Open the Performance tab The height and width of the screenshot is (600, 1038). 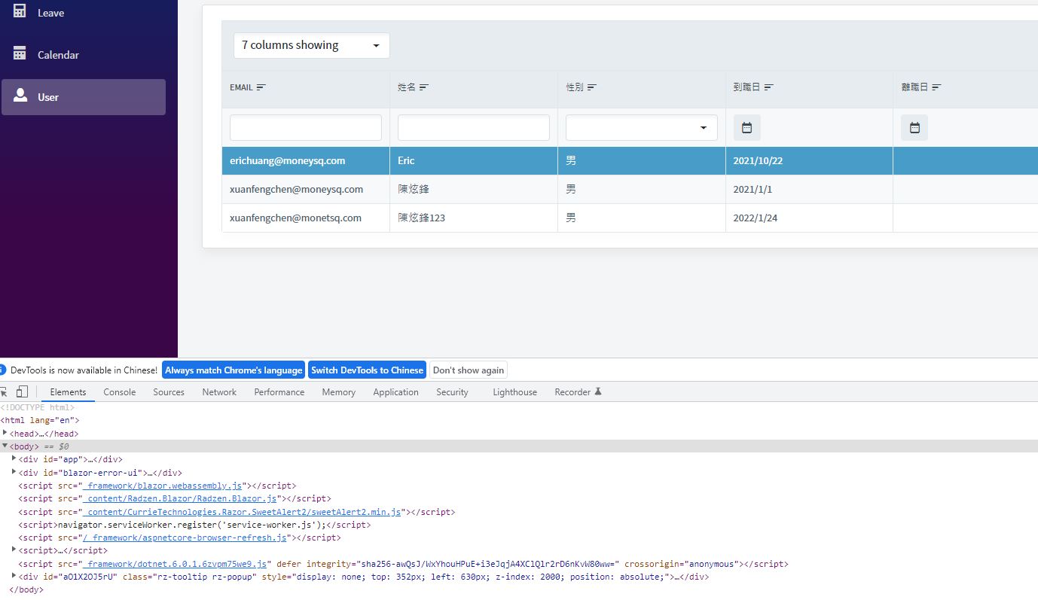tap(279, 392)
